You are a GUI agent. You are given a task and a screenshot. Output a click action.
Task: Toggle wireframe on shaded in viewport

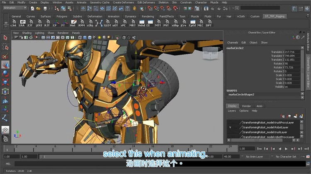pos(90,38)
